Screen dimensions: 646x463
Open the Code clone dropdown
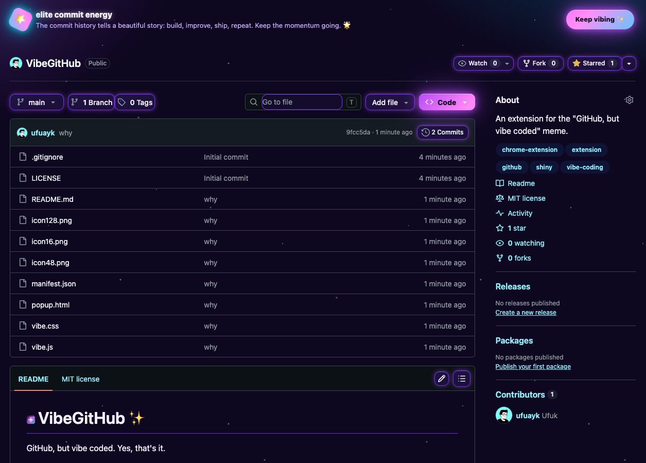click(x=447, y=102)
